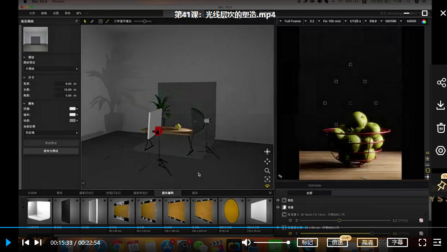
Task: Download the video using the download icon
Action: [x=441, y=105]
